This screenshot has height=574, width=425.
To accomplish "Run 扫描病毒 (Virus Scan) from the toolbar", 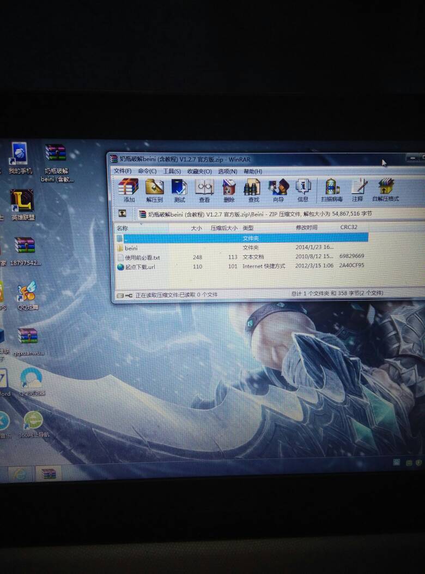I will pos(331,188).
